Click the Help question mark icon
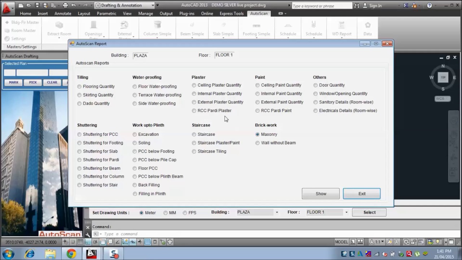Viewport: 462px width, 260px height. point(429,5)
